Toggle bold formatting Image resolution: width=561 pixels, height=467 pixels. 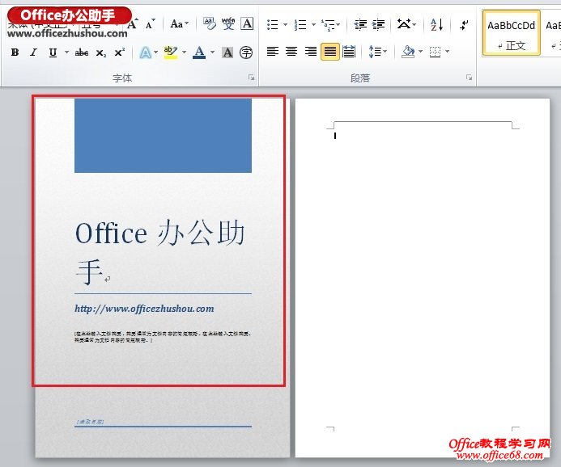[15, 53]
